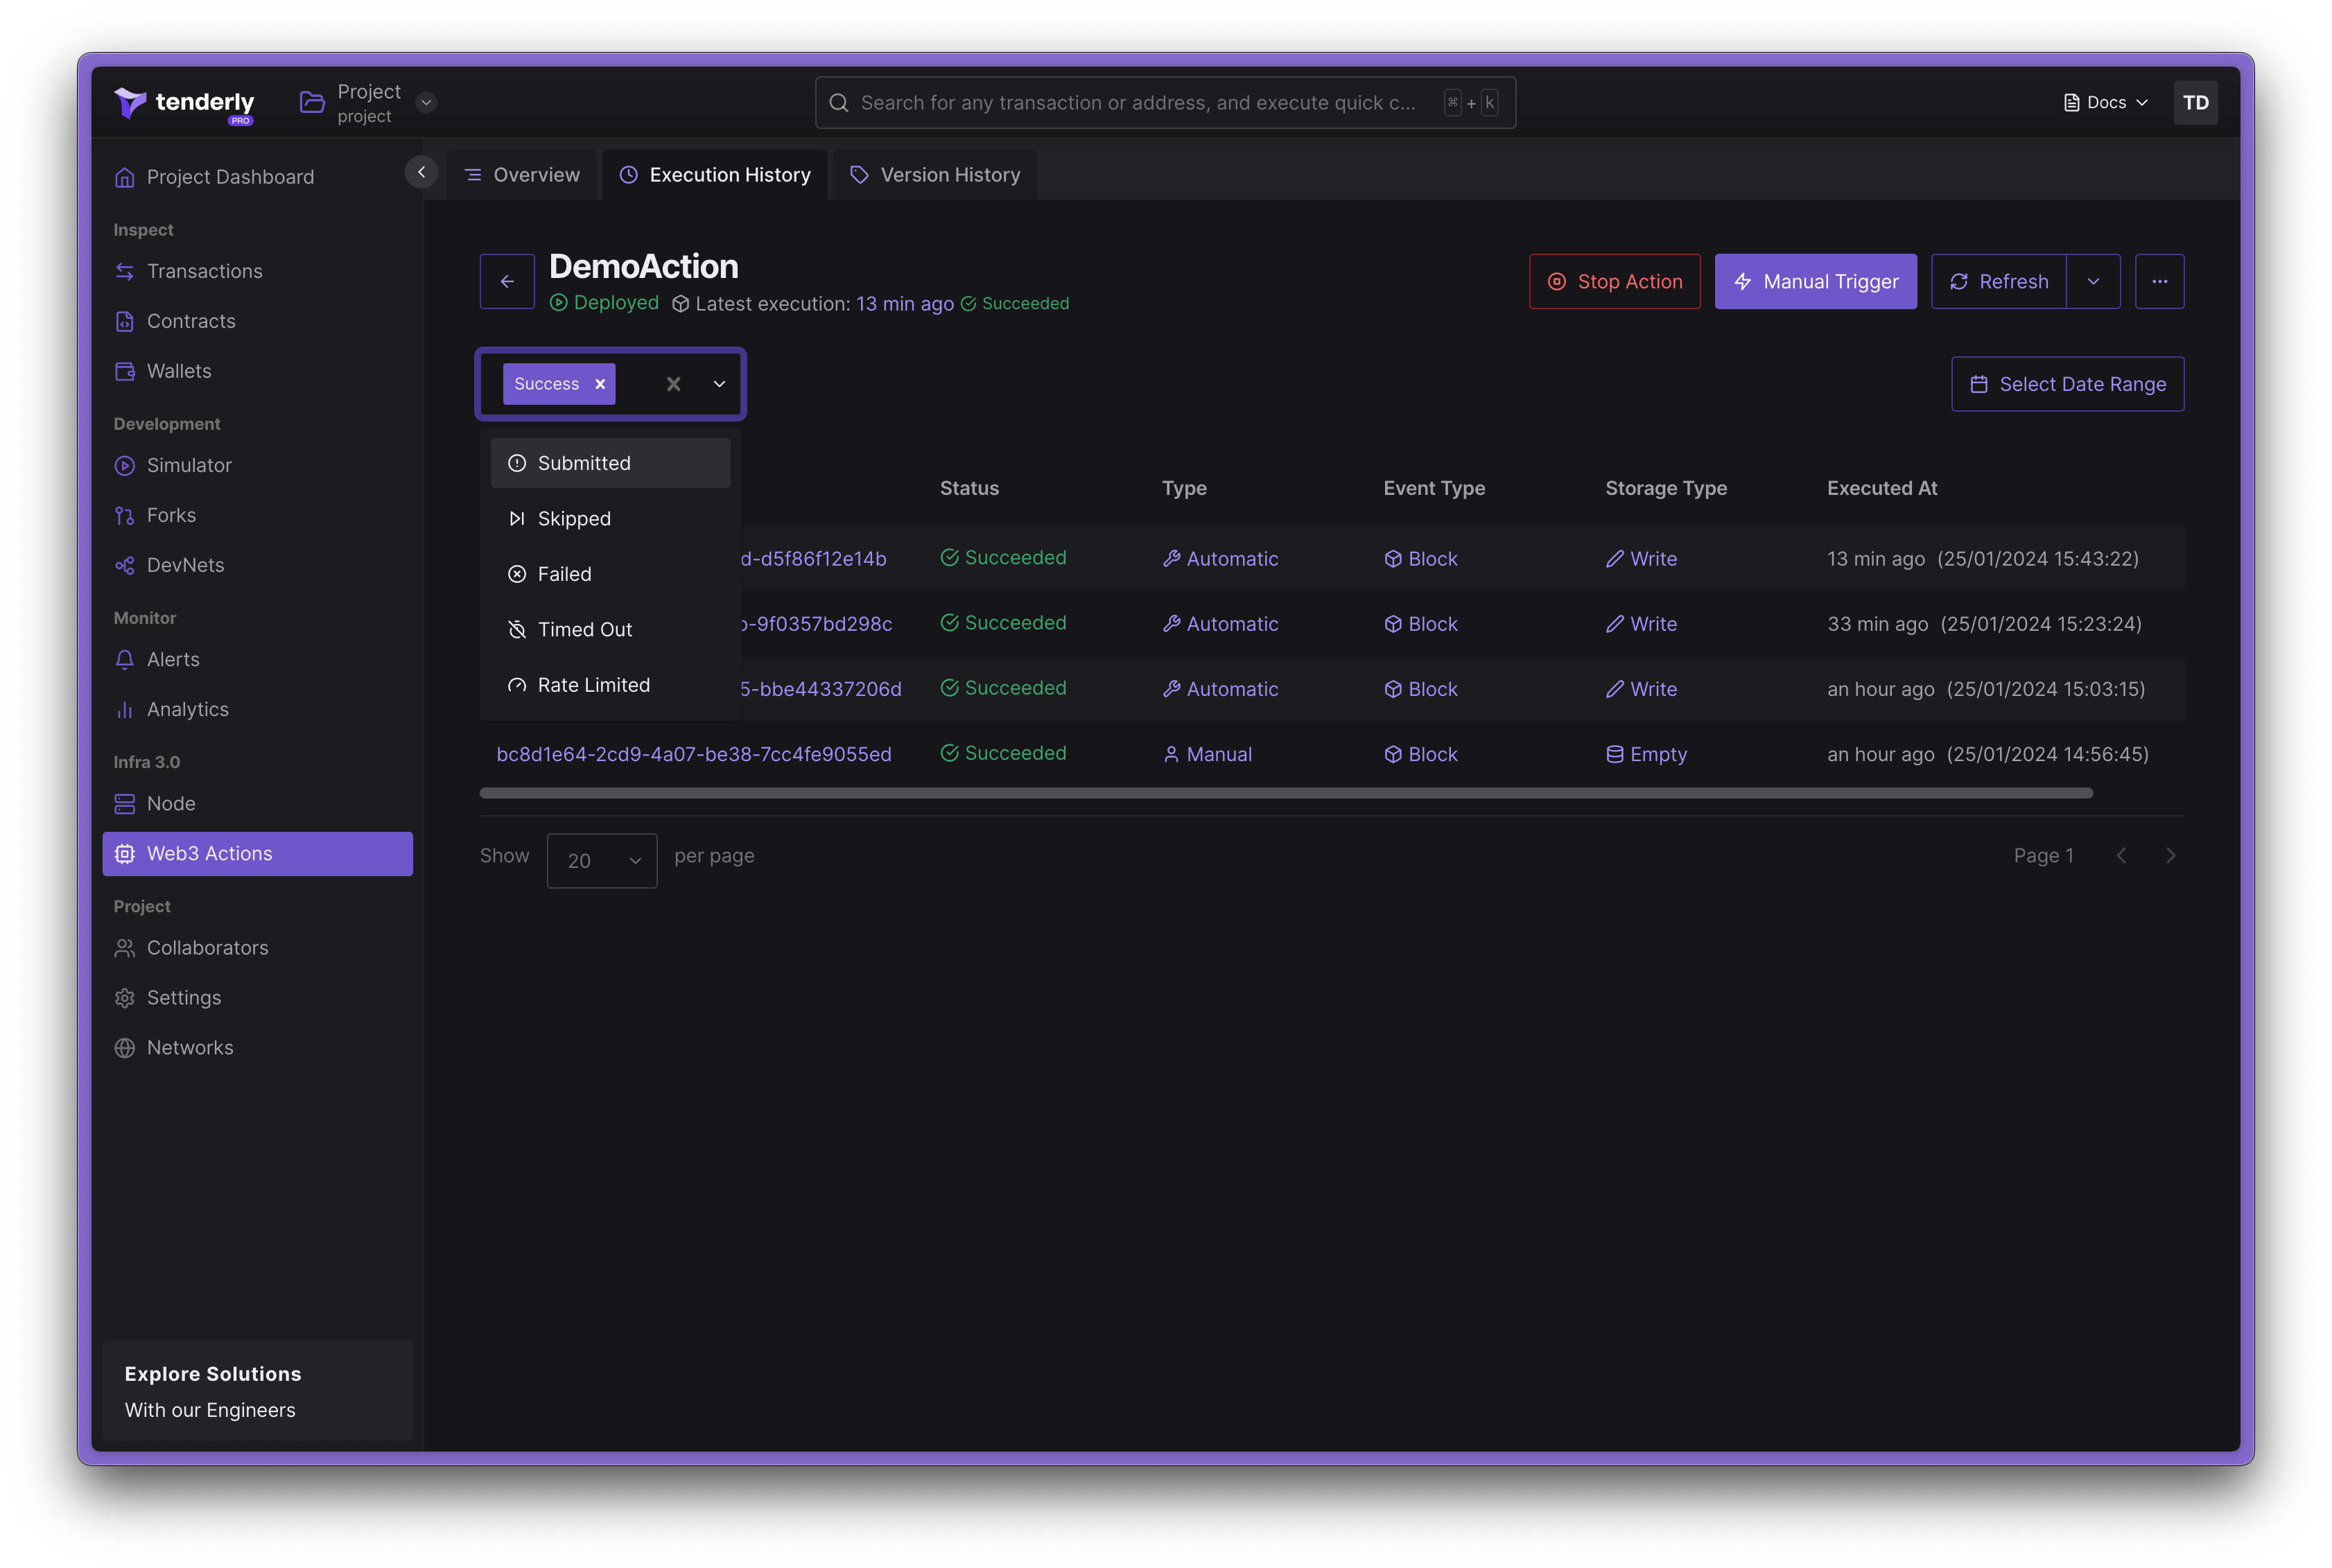Viewport: 2332px width, 1568px height.
Task: Go to previous page arrow
Action: pyautogui.click(x=2120, y=856)
